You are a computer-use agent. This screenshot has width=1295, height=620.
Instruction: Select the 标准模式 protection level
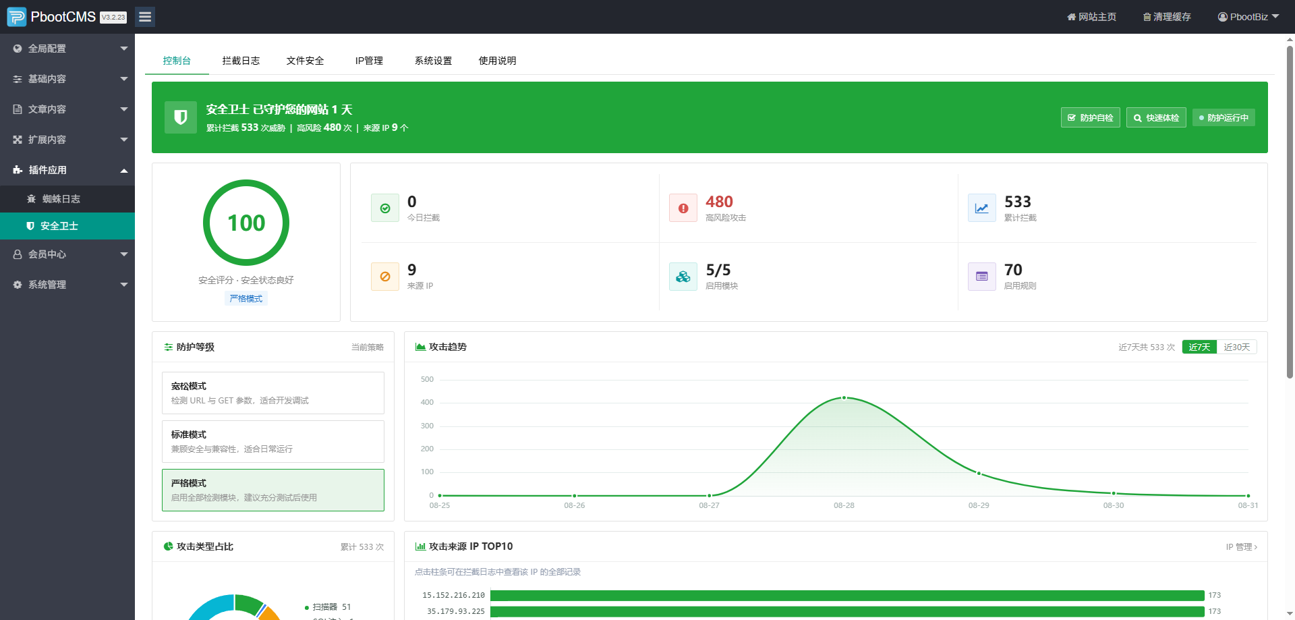pos(273,441)
